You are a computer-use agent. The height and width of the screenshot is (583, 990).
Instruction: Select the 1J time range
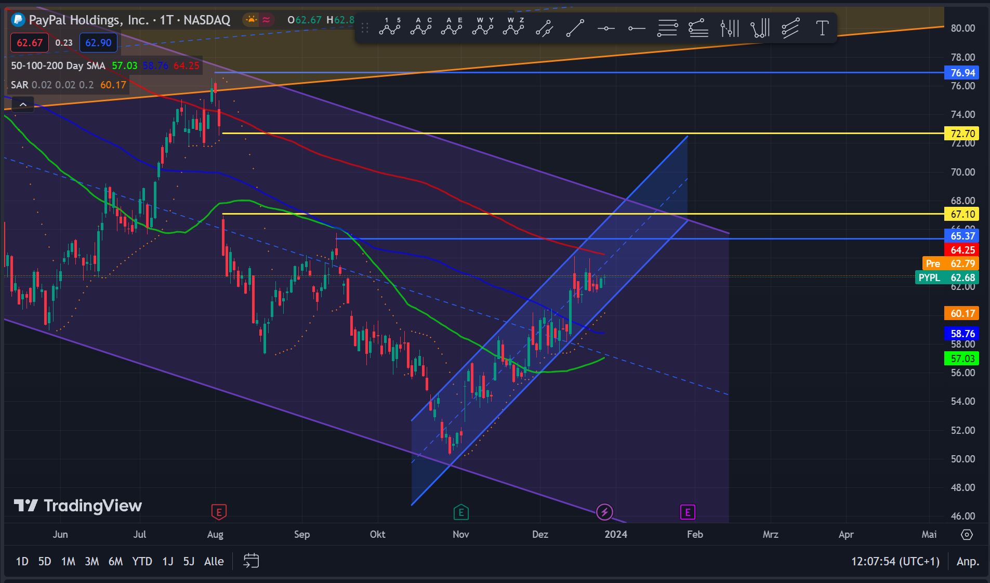pyautogui.click(x=168, y=561)
